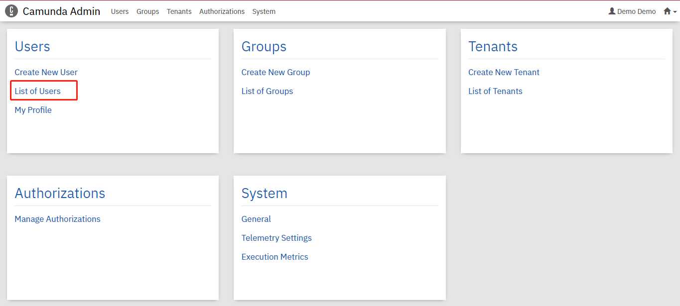
Task: Open the Authorizations menu in the navbar
Action: click(222, 11)
